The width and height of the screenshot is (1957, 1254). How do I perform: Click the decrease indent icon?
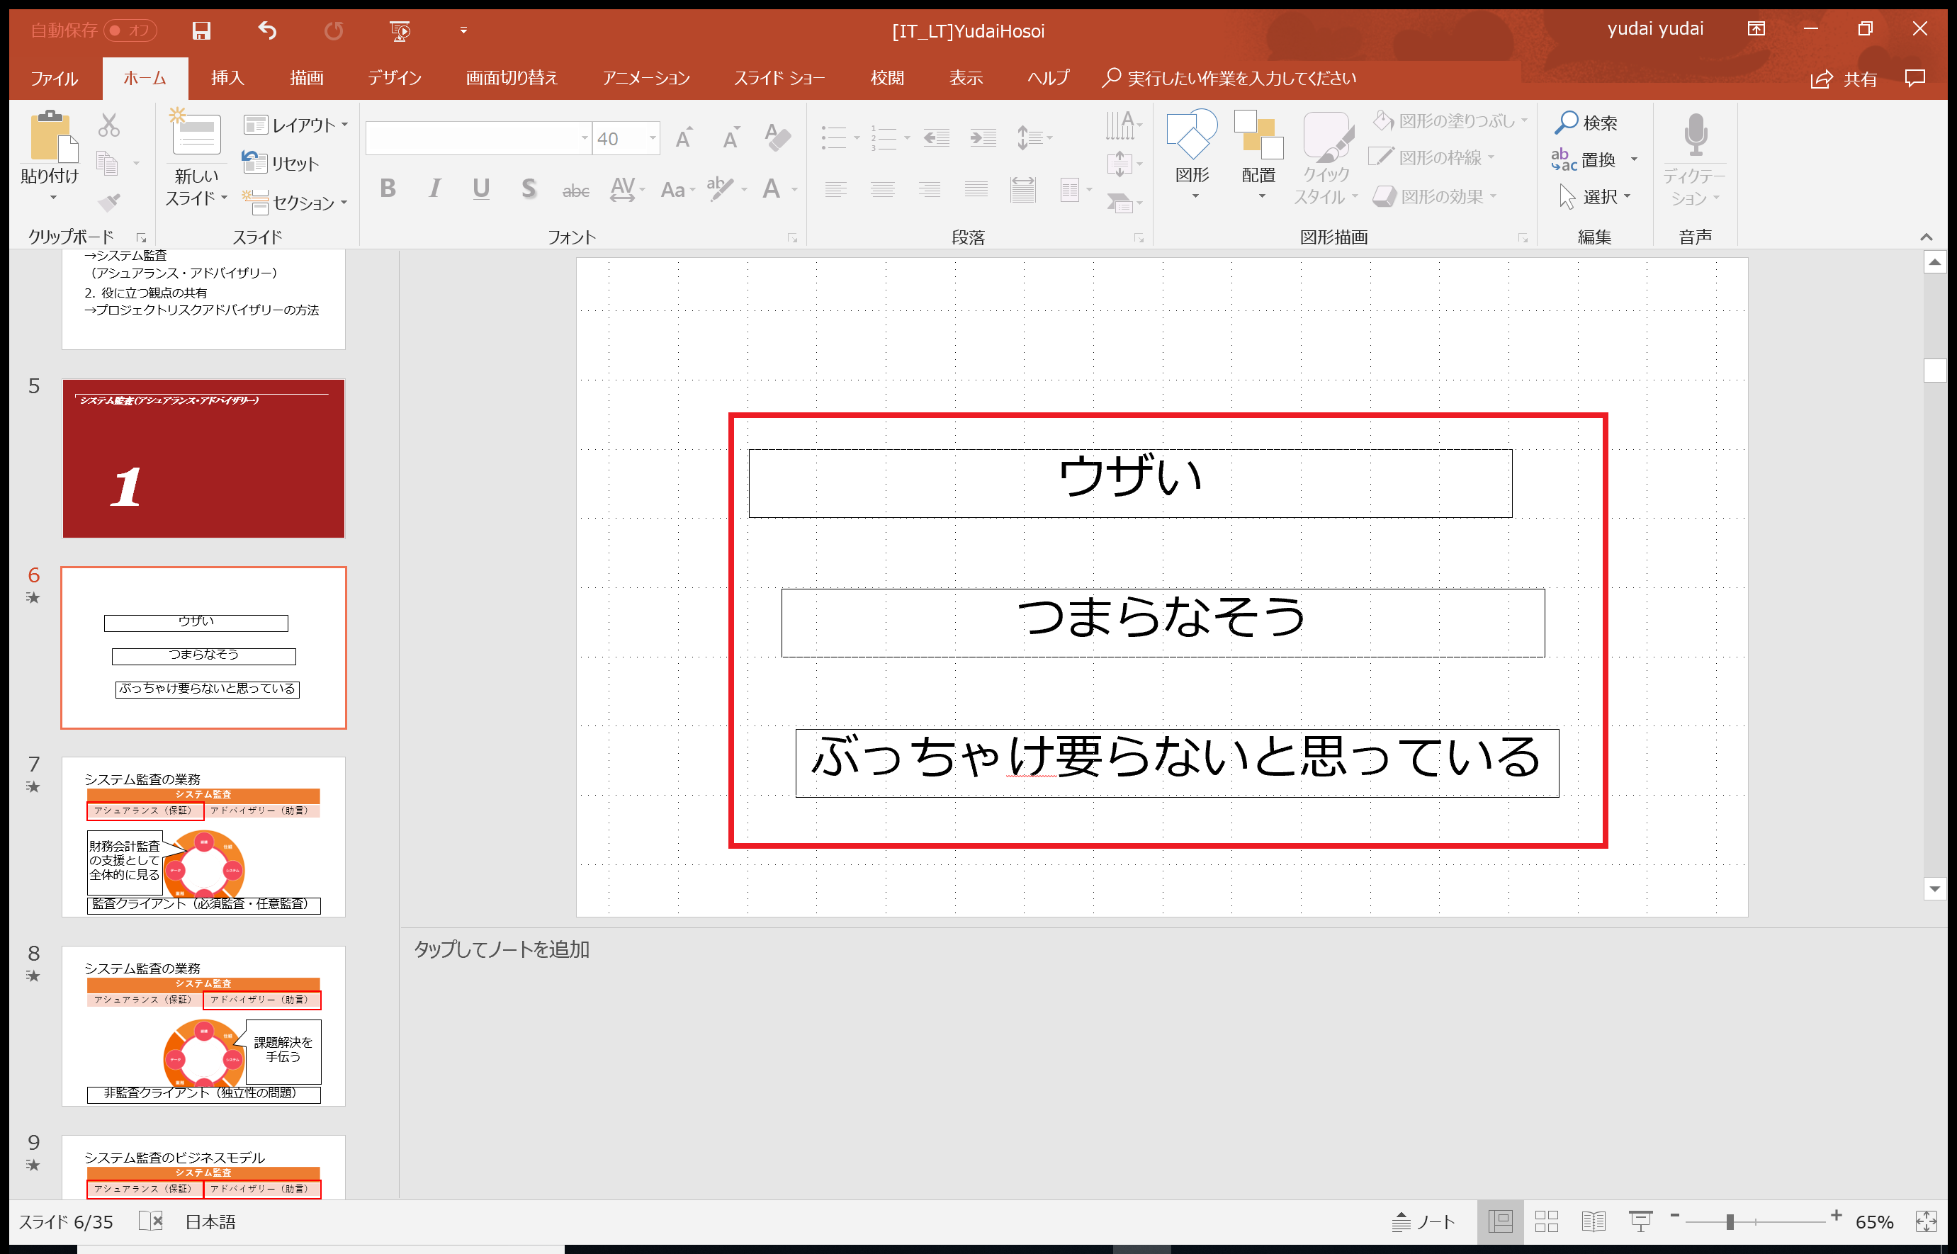coord(936,137)
